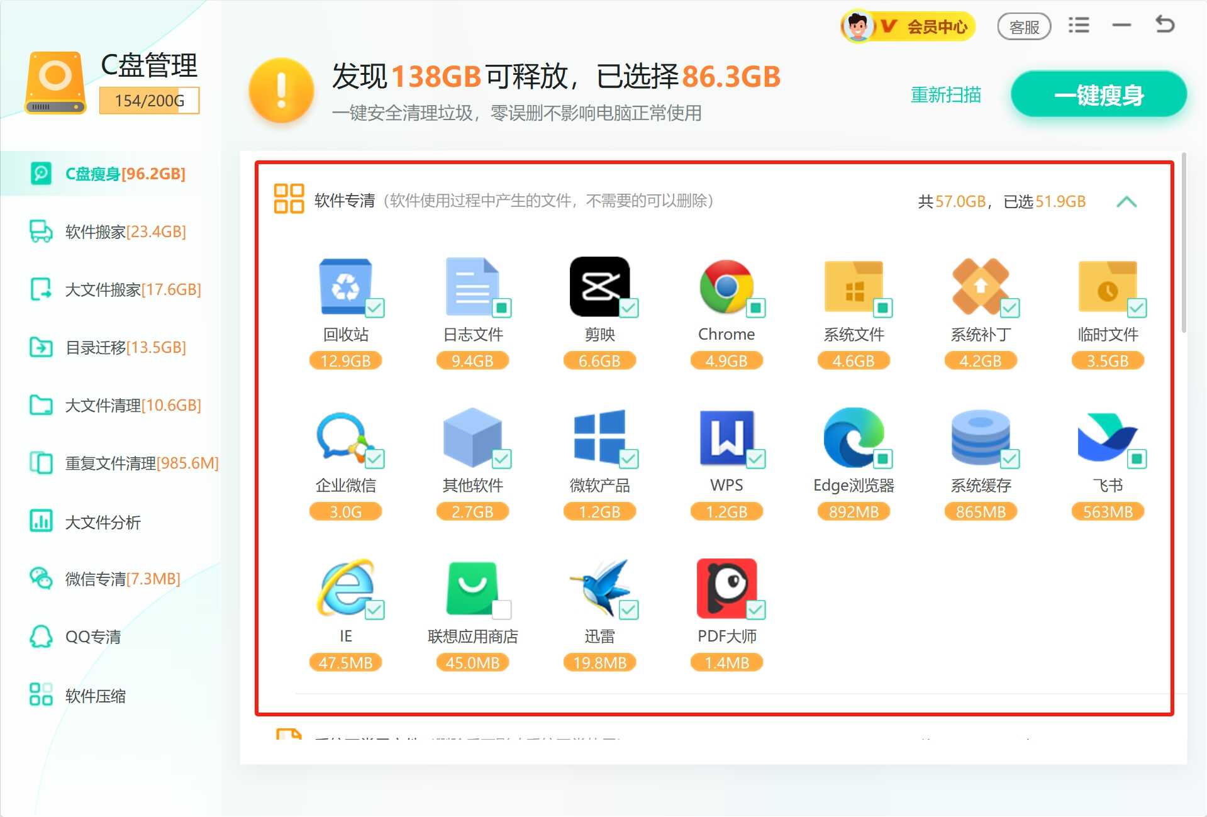Select the 微软产品 Windows icon
This screenshot has width=1207, height=817.
(x=599, y=437)
